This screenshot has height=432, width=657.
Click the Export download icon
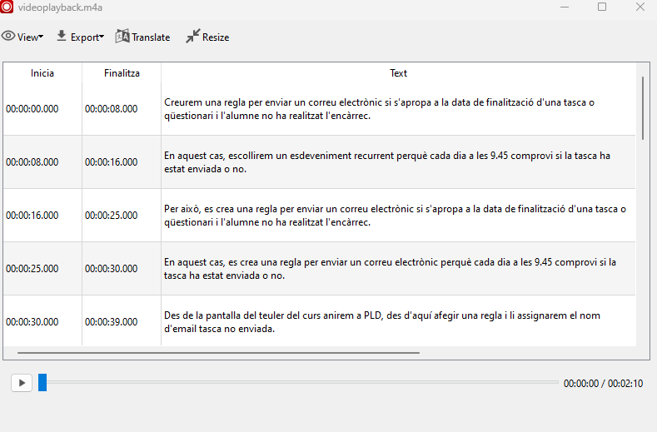(x=62, y=37)
